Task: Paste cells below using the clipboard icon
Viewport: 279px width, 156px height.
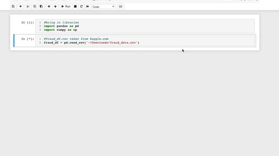Action: 41,6
